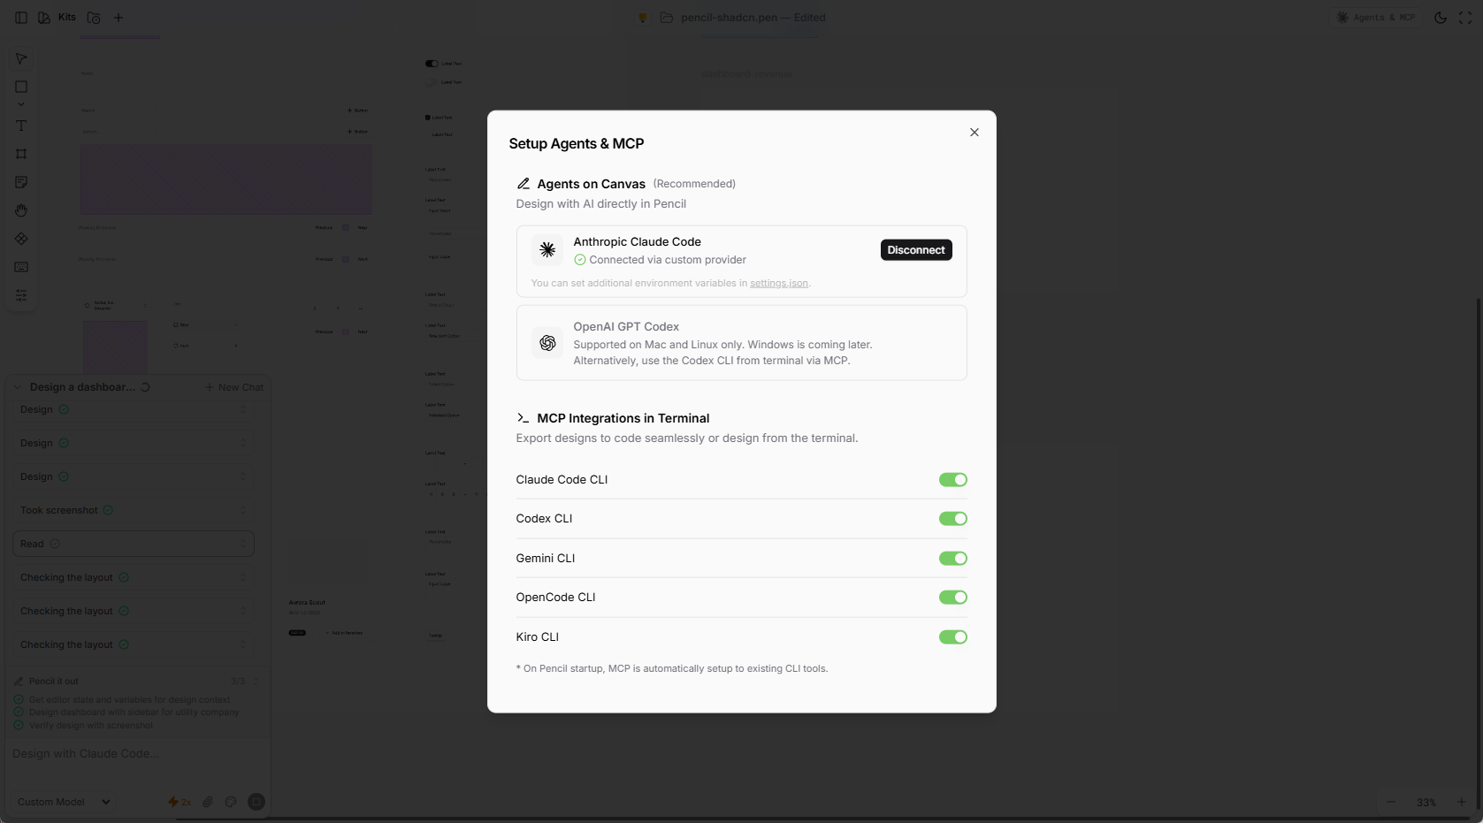Disconnect Anthropic Claude Code

[x=915, y=250]
